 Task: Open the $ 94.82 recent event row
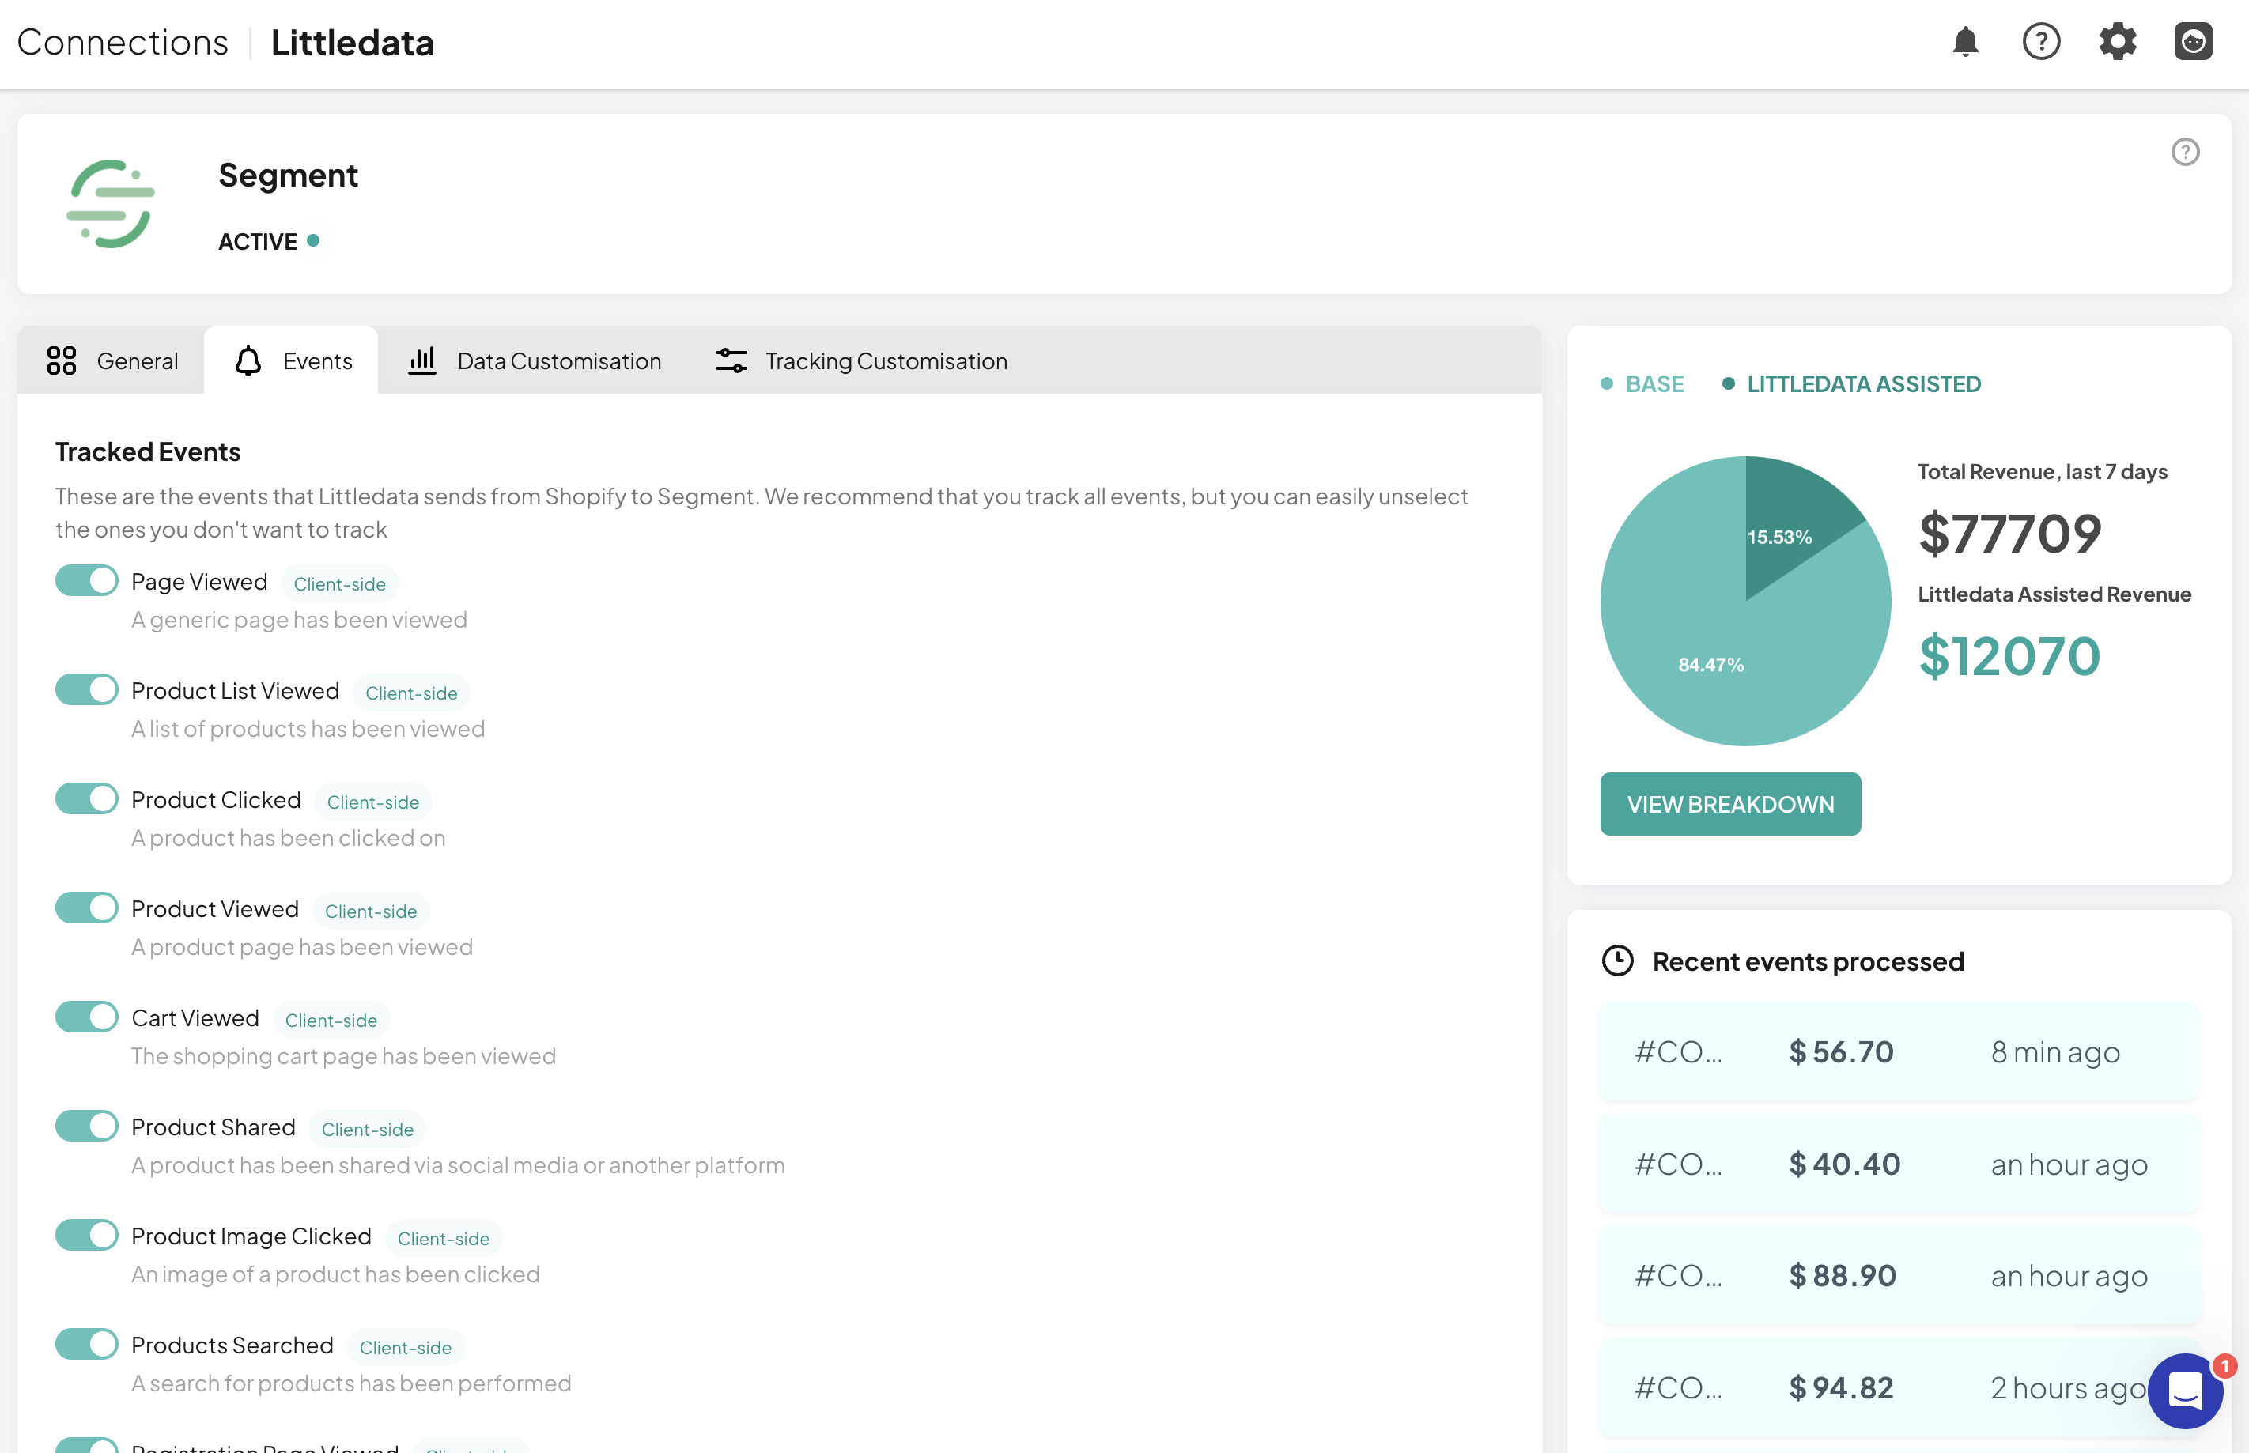[x=1899, y=1388]
